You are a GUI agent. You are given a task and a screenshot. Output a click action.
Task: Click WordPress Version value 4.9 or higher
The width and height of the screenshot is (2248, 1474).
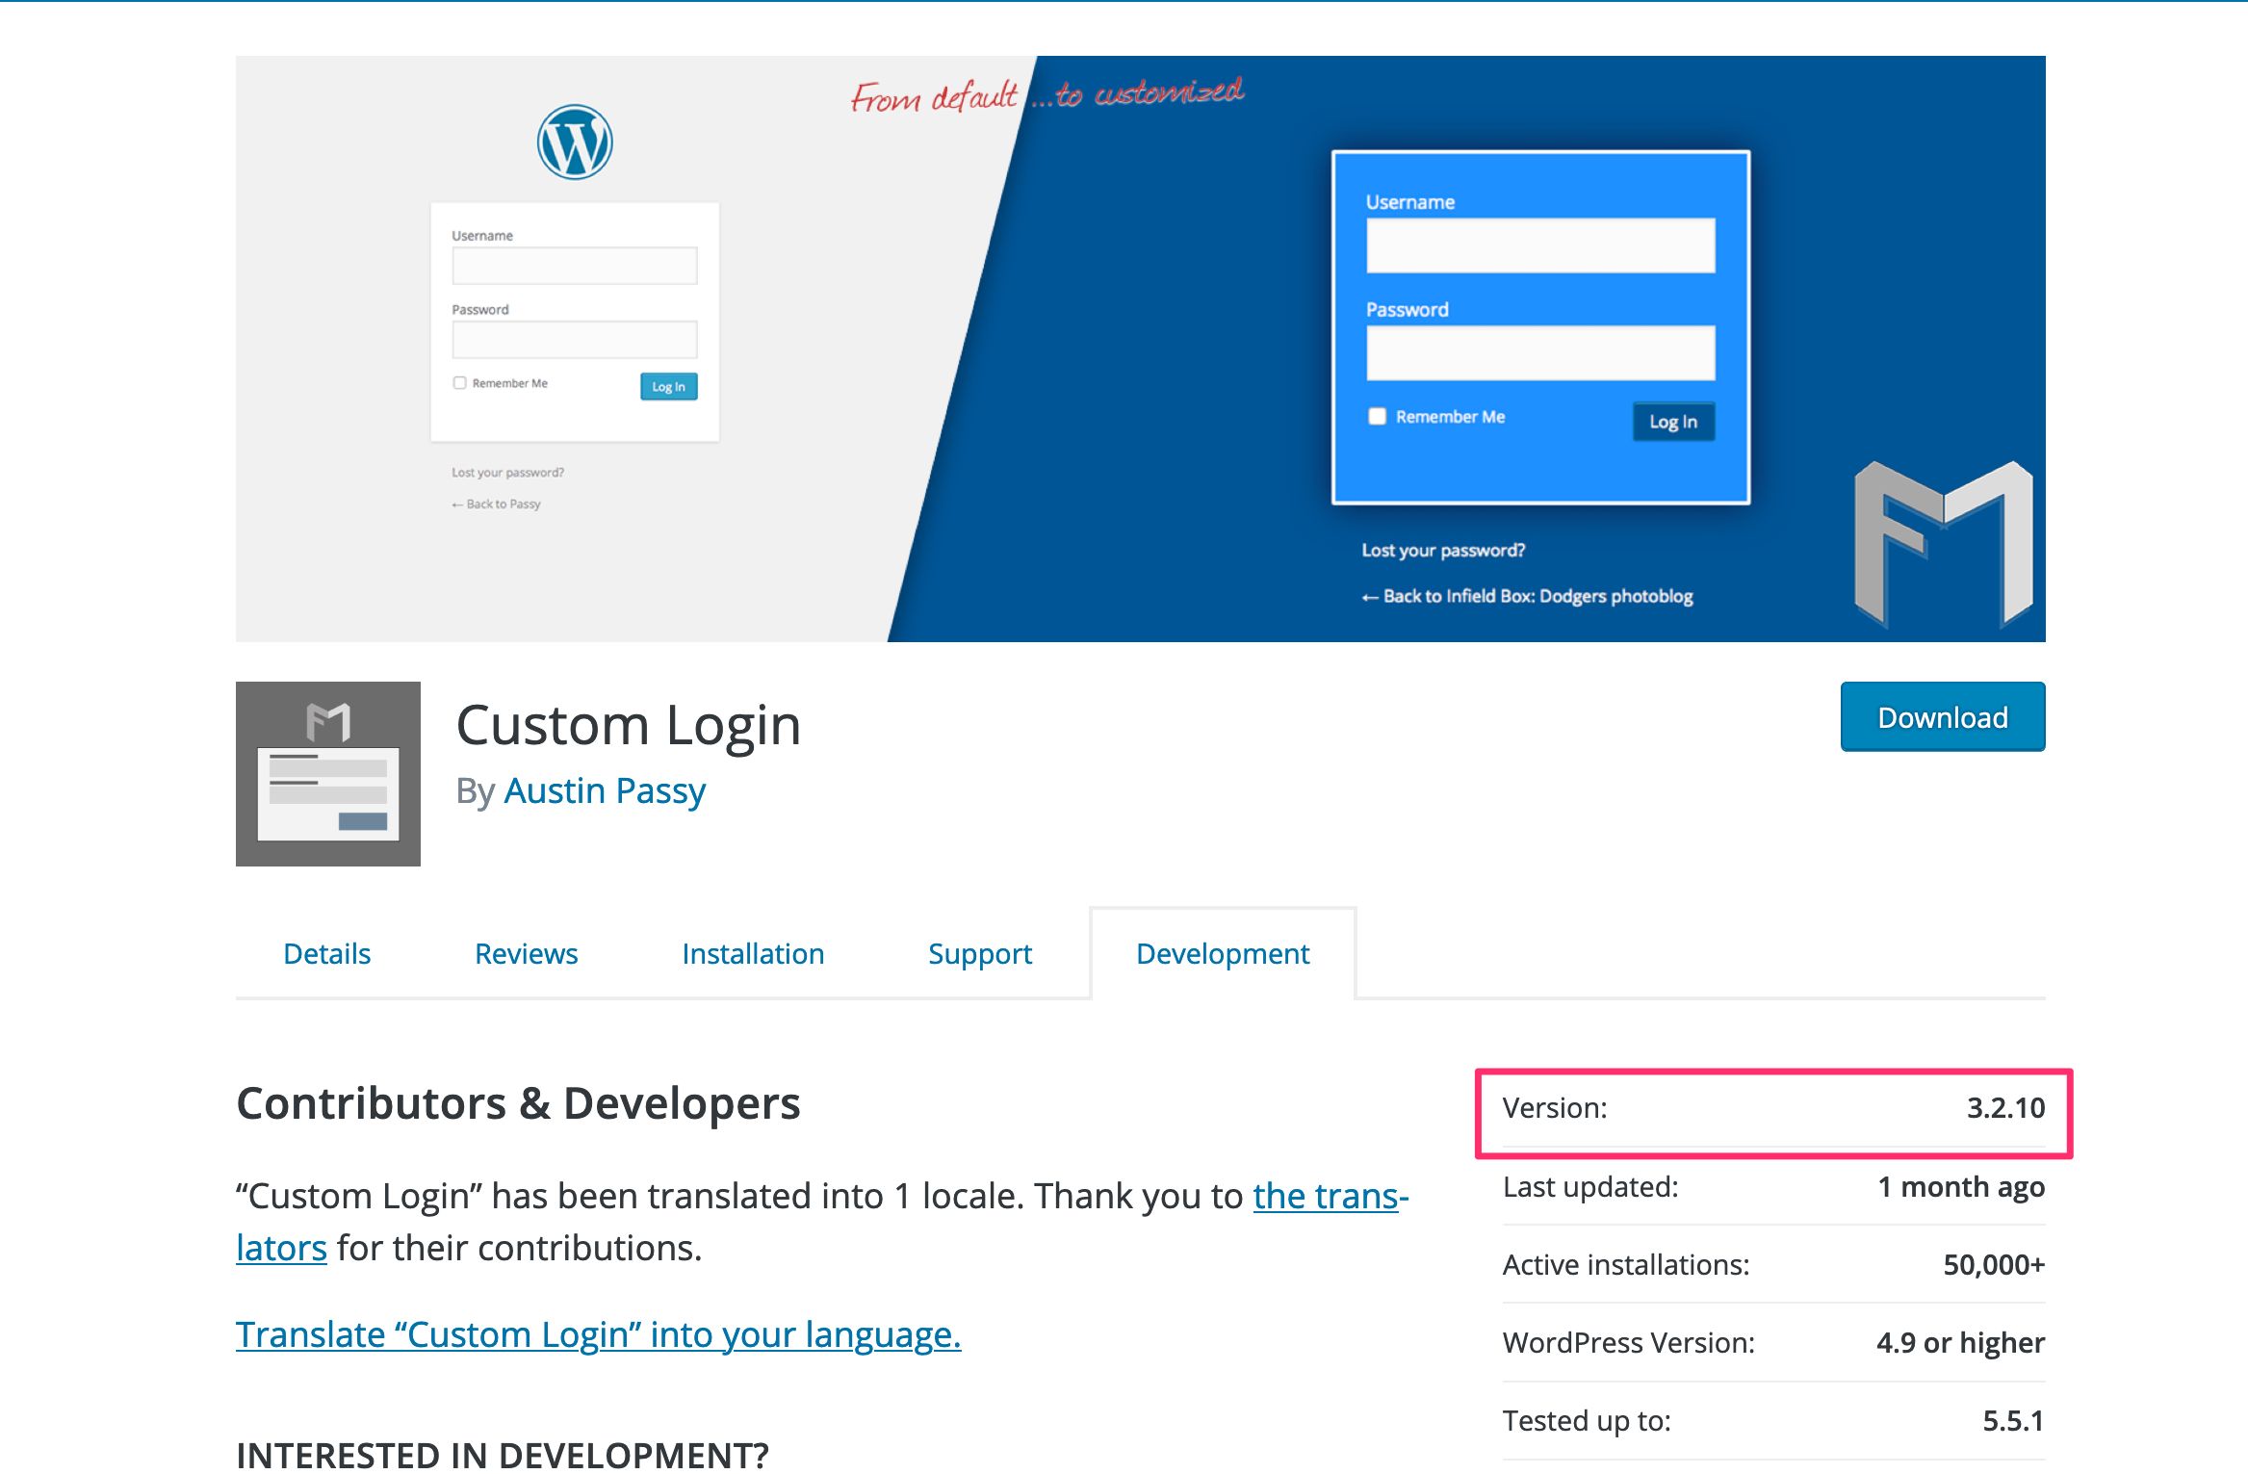1960,1342
